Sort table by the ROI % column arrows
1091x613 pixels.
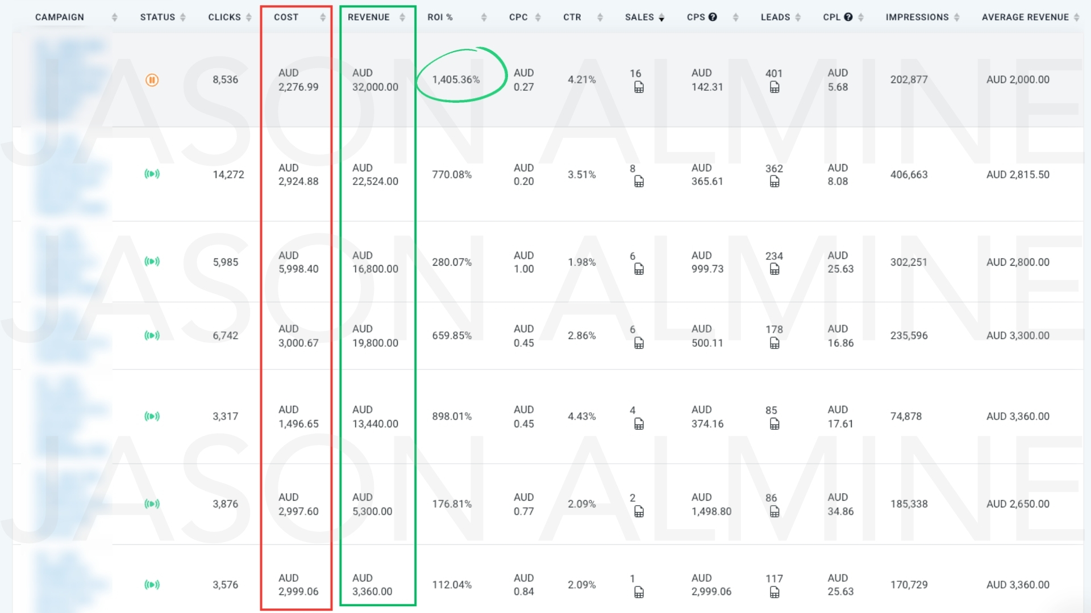pyautogui.click(x=484, y=18)
